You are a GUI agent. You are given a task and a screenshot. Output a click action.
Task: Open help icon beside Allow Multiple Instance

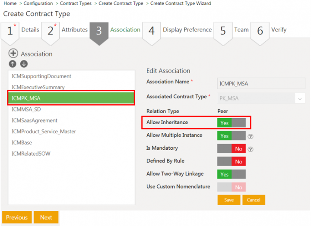coord(250,137)
